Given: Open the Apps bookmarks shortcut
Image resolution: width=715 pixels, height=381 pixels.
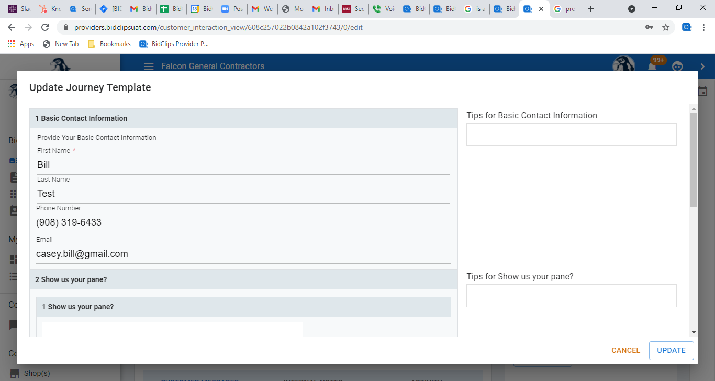Looking at the screenshot, I should pos(21,44).
